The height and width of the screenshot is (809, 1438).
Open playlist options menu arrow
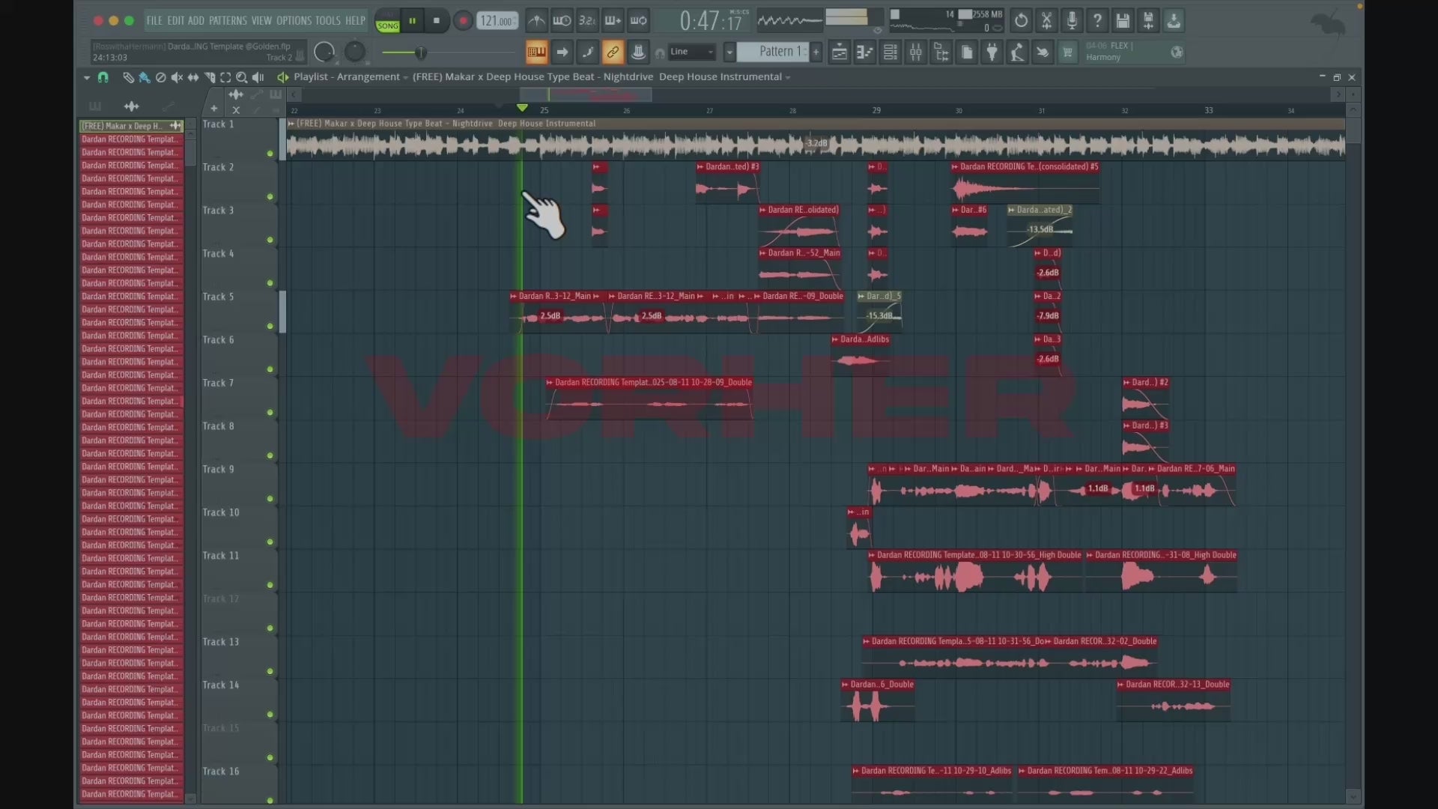(x=87, y=77)
